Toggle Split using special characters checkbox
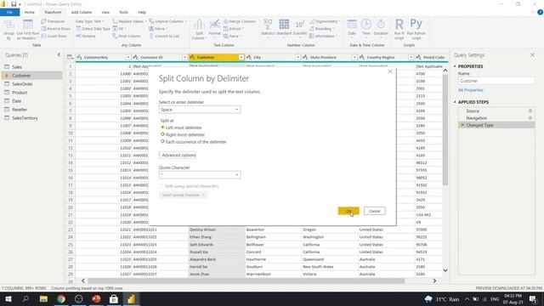The width and height of the screenshot is (544, 306). point(161,186)
